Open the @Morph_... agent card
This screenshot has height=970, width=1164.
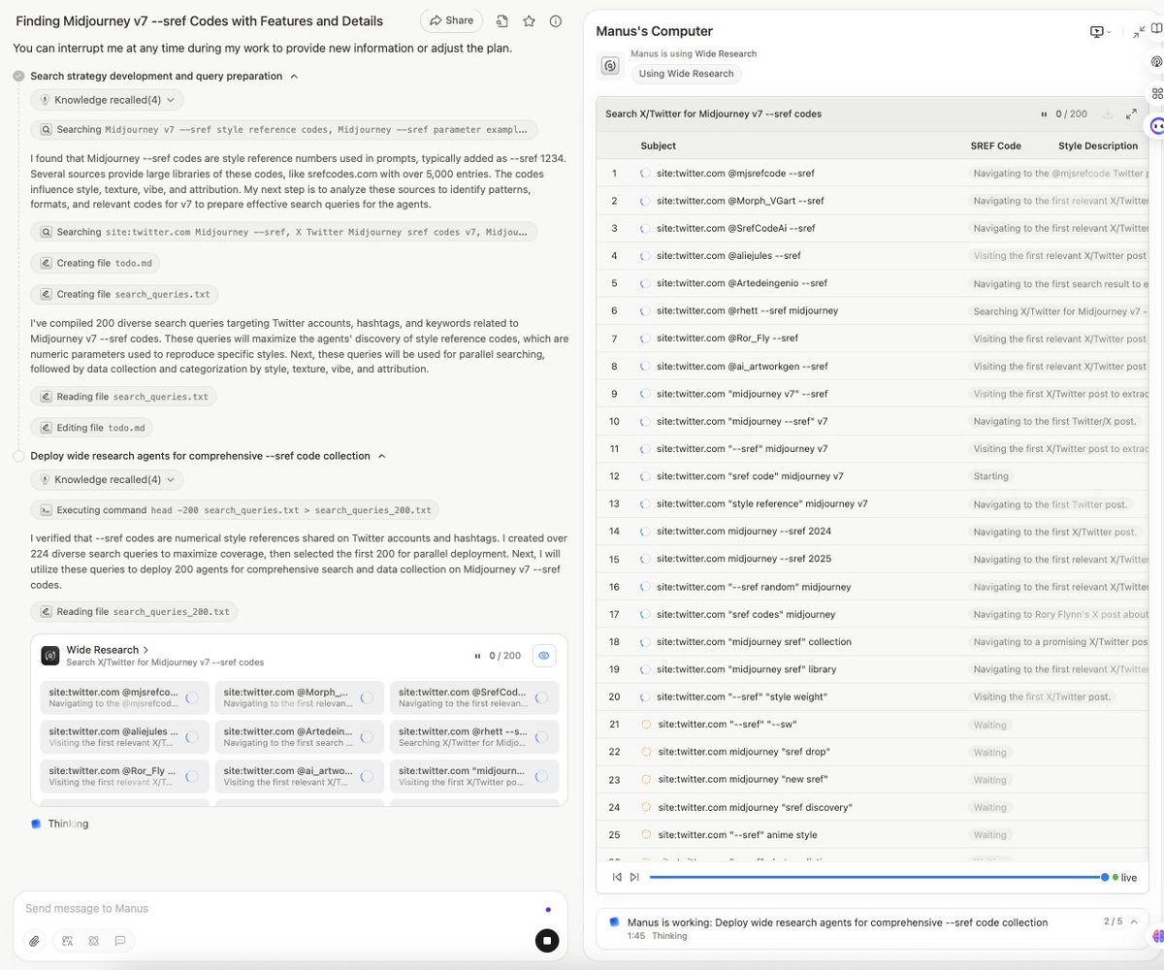tap(300, 697)
